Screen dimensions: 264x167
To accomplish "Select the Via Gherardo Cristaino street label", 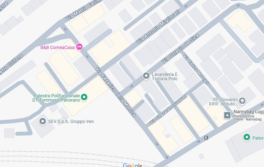I will pyautogui.click(x=168, y=109).
